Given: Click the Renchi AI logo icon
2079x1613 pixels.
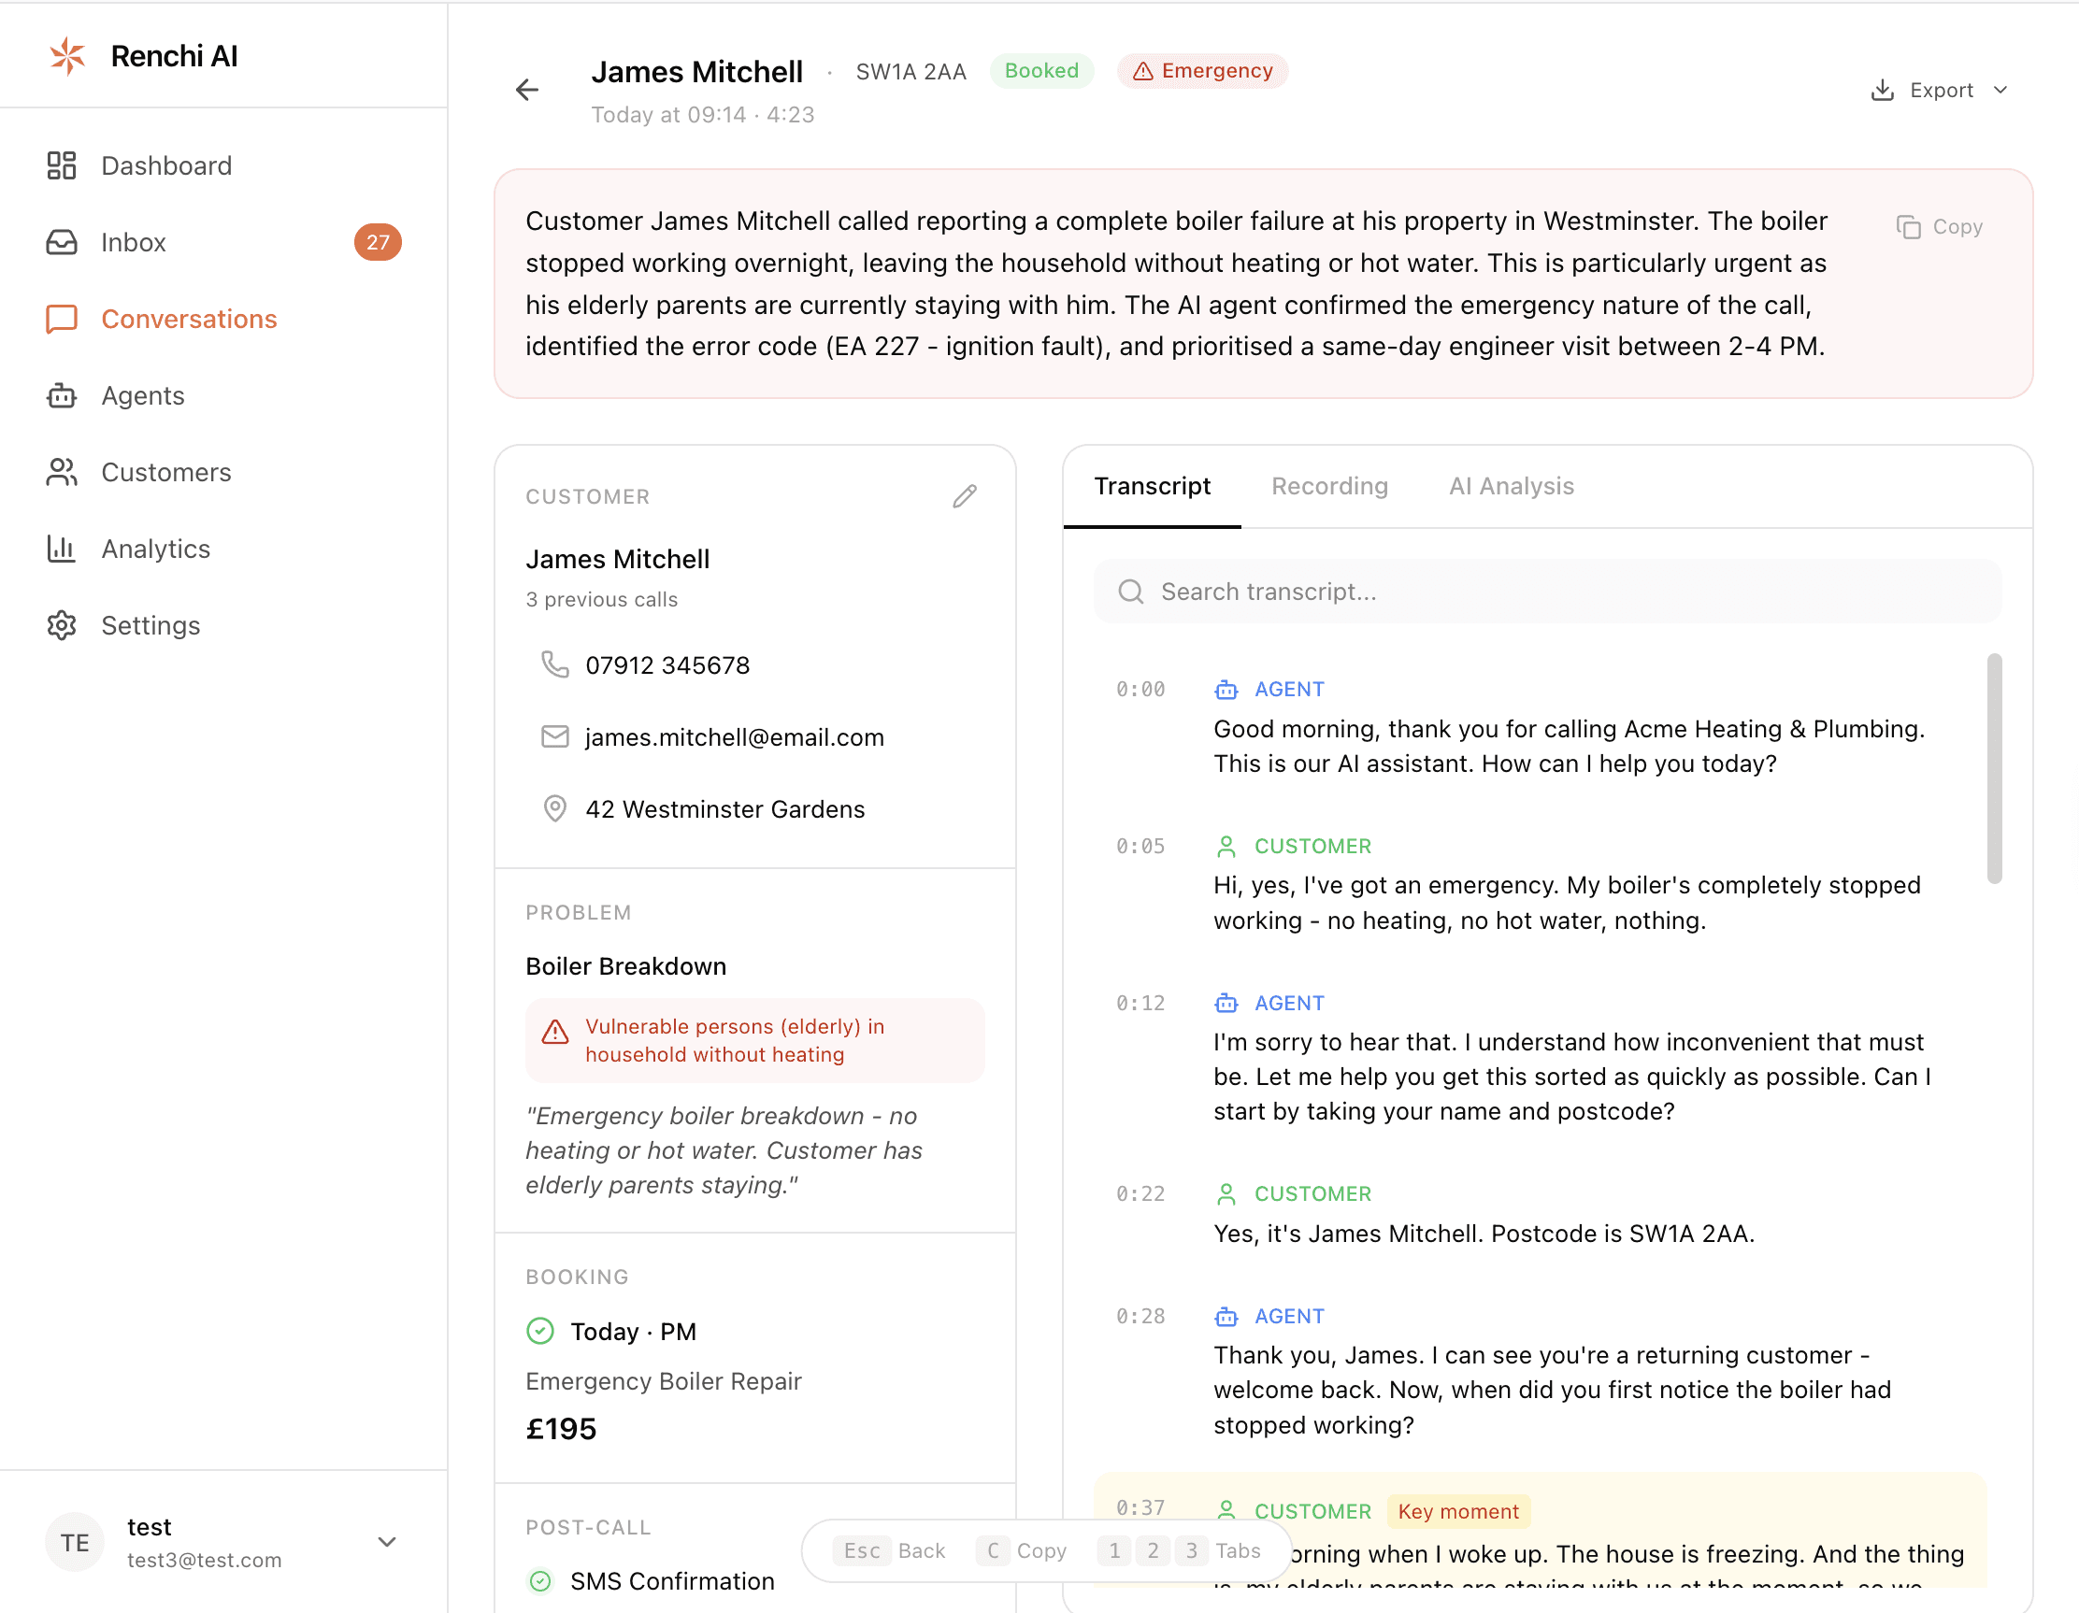Looking at the screenshot, I should (67, 56).
